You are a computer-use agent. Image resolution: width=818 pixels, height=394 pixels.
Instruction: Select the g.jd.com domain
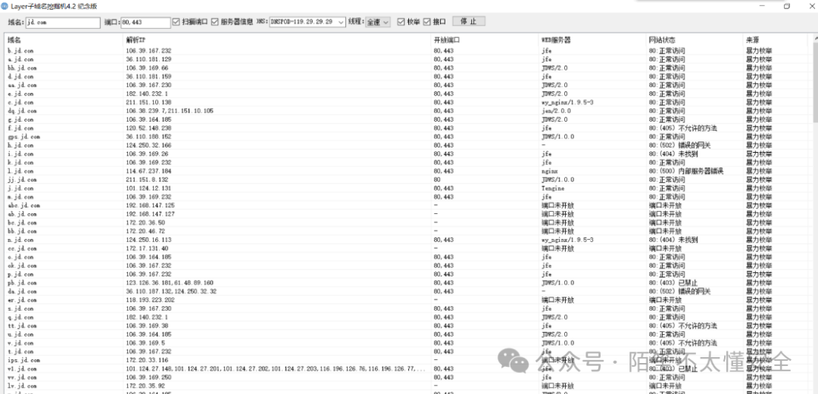coord(21,119)
